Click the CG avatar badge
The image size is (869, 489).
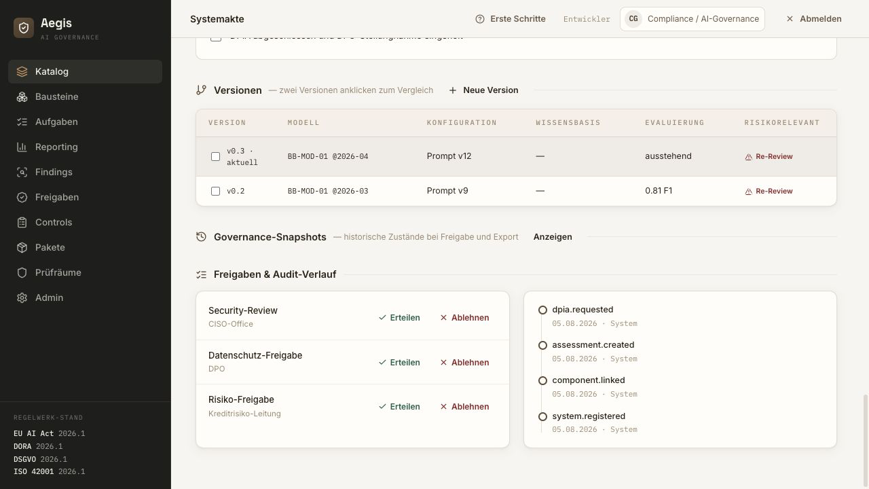click(633, 19)
